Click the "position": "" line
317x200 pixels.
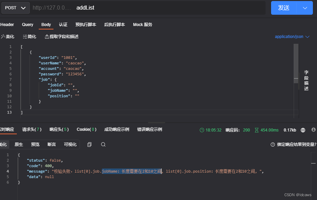63,96
